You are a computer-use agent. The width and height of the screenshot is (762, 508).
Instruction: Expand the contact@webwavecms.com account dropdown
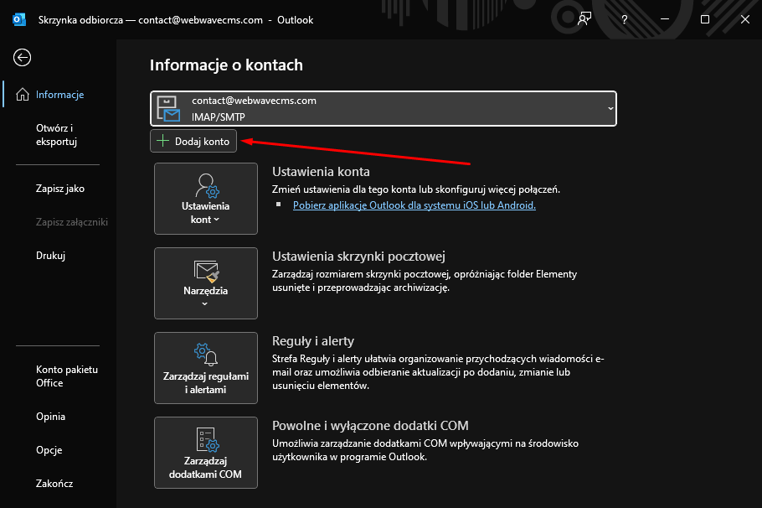[610, 108]
